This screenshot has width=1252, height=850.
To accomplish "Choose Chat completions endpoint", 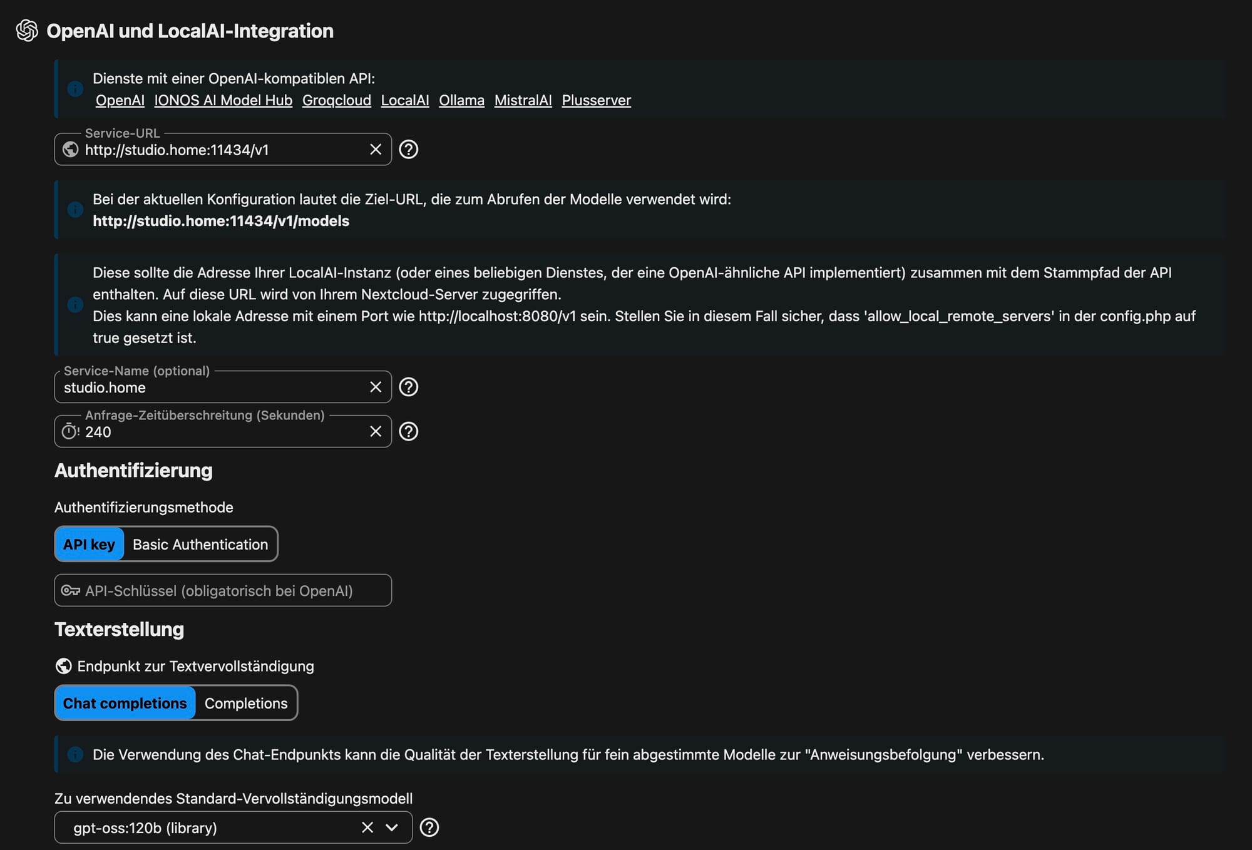I will (x=125, y=704).
